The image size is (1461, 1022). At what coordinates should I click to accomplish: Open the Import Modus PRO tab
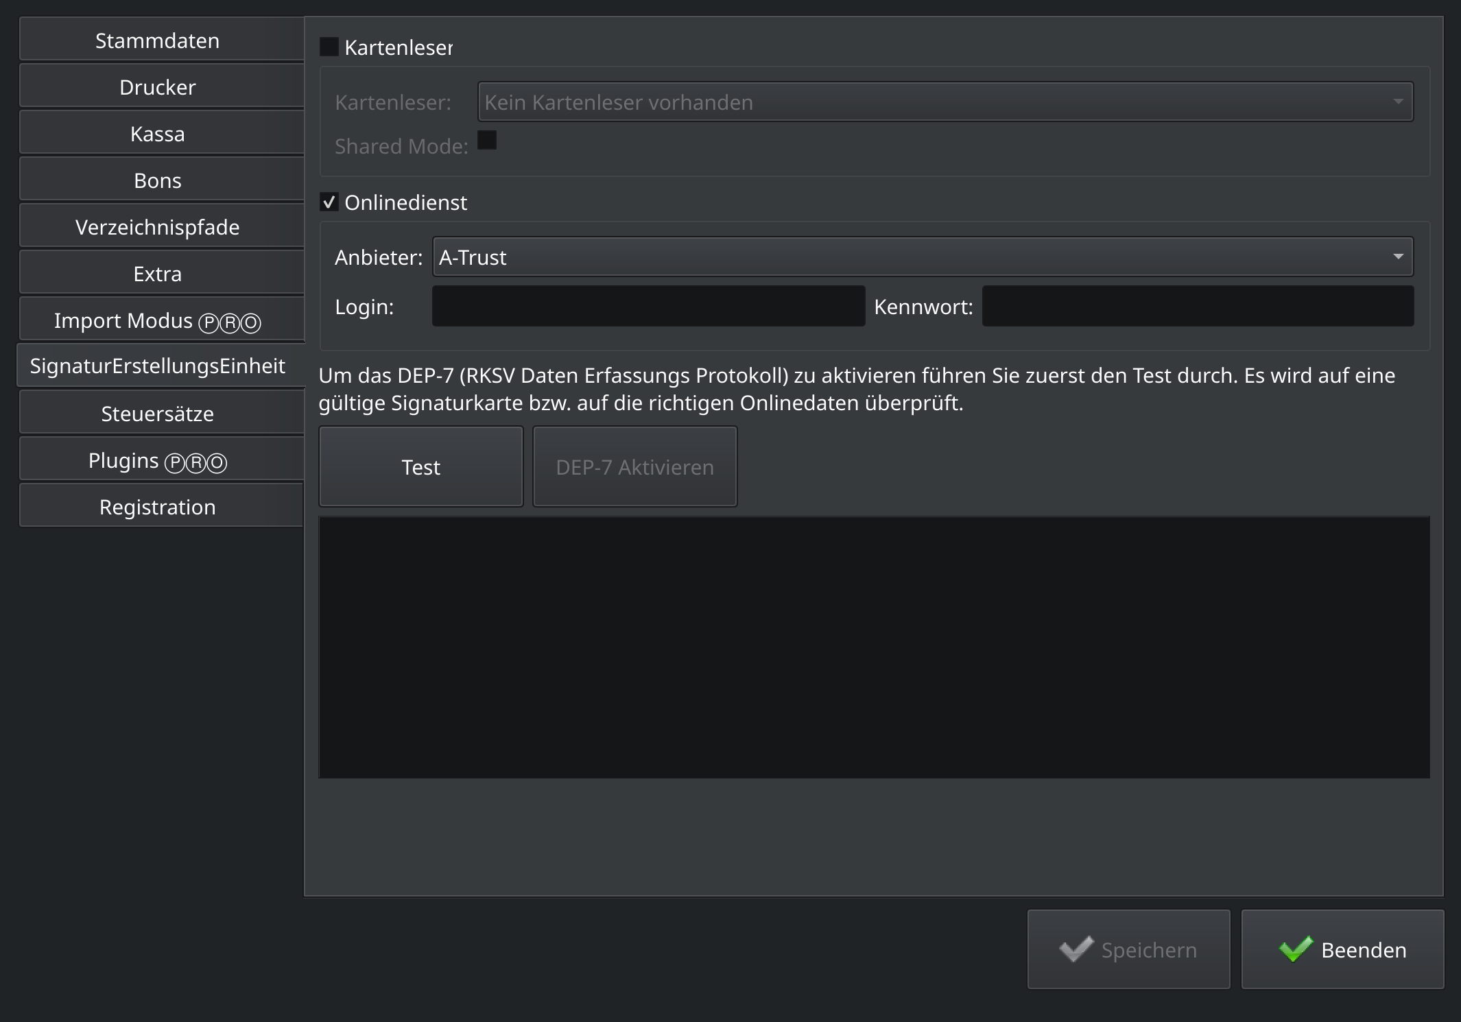pyautogui.click(x=162, y=320)
